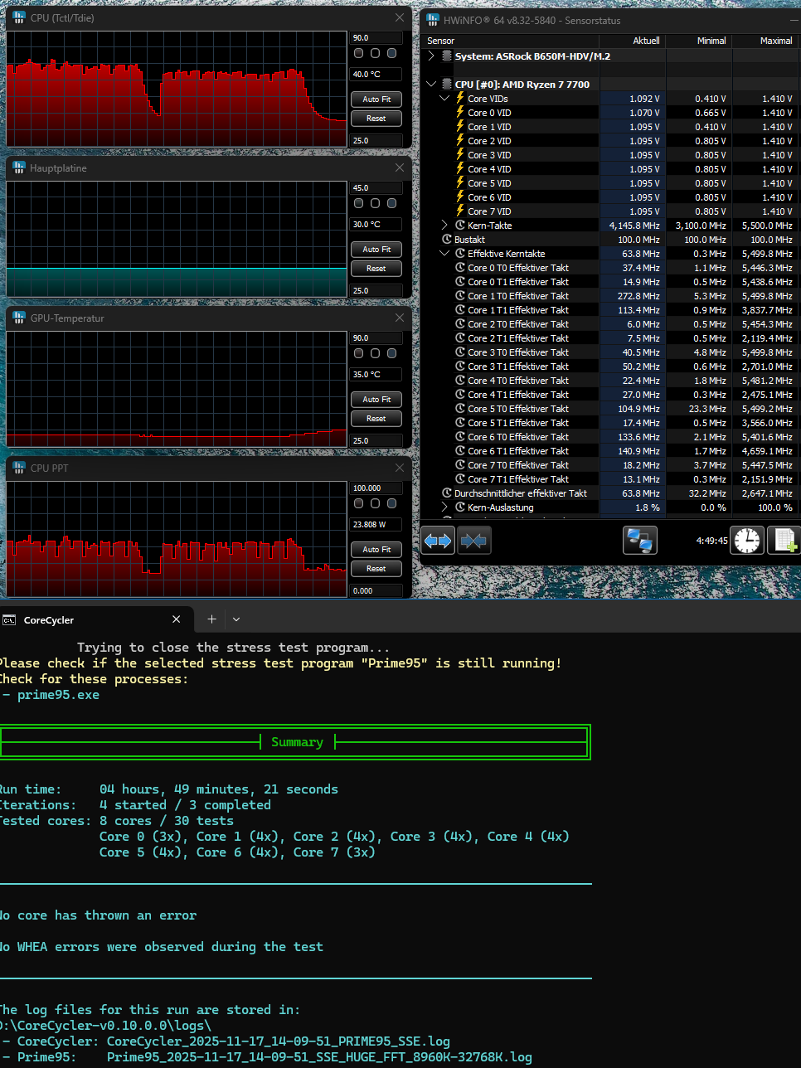Collapse the Effektive Kerntakte group
This screenshot has height=1068, width=801.
click(x=444, y=253)
